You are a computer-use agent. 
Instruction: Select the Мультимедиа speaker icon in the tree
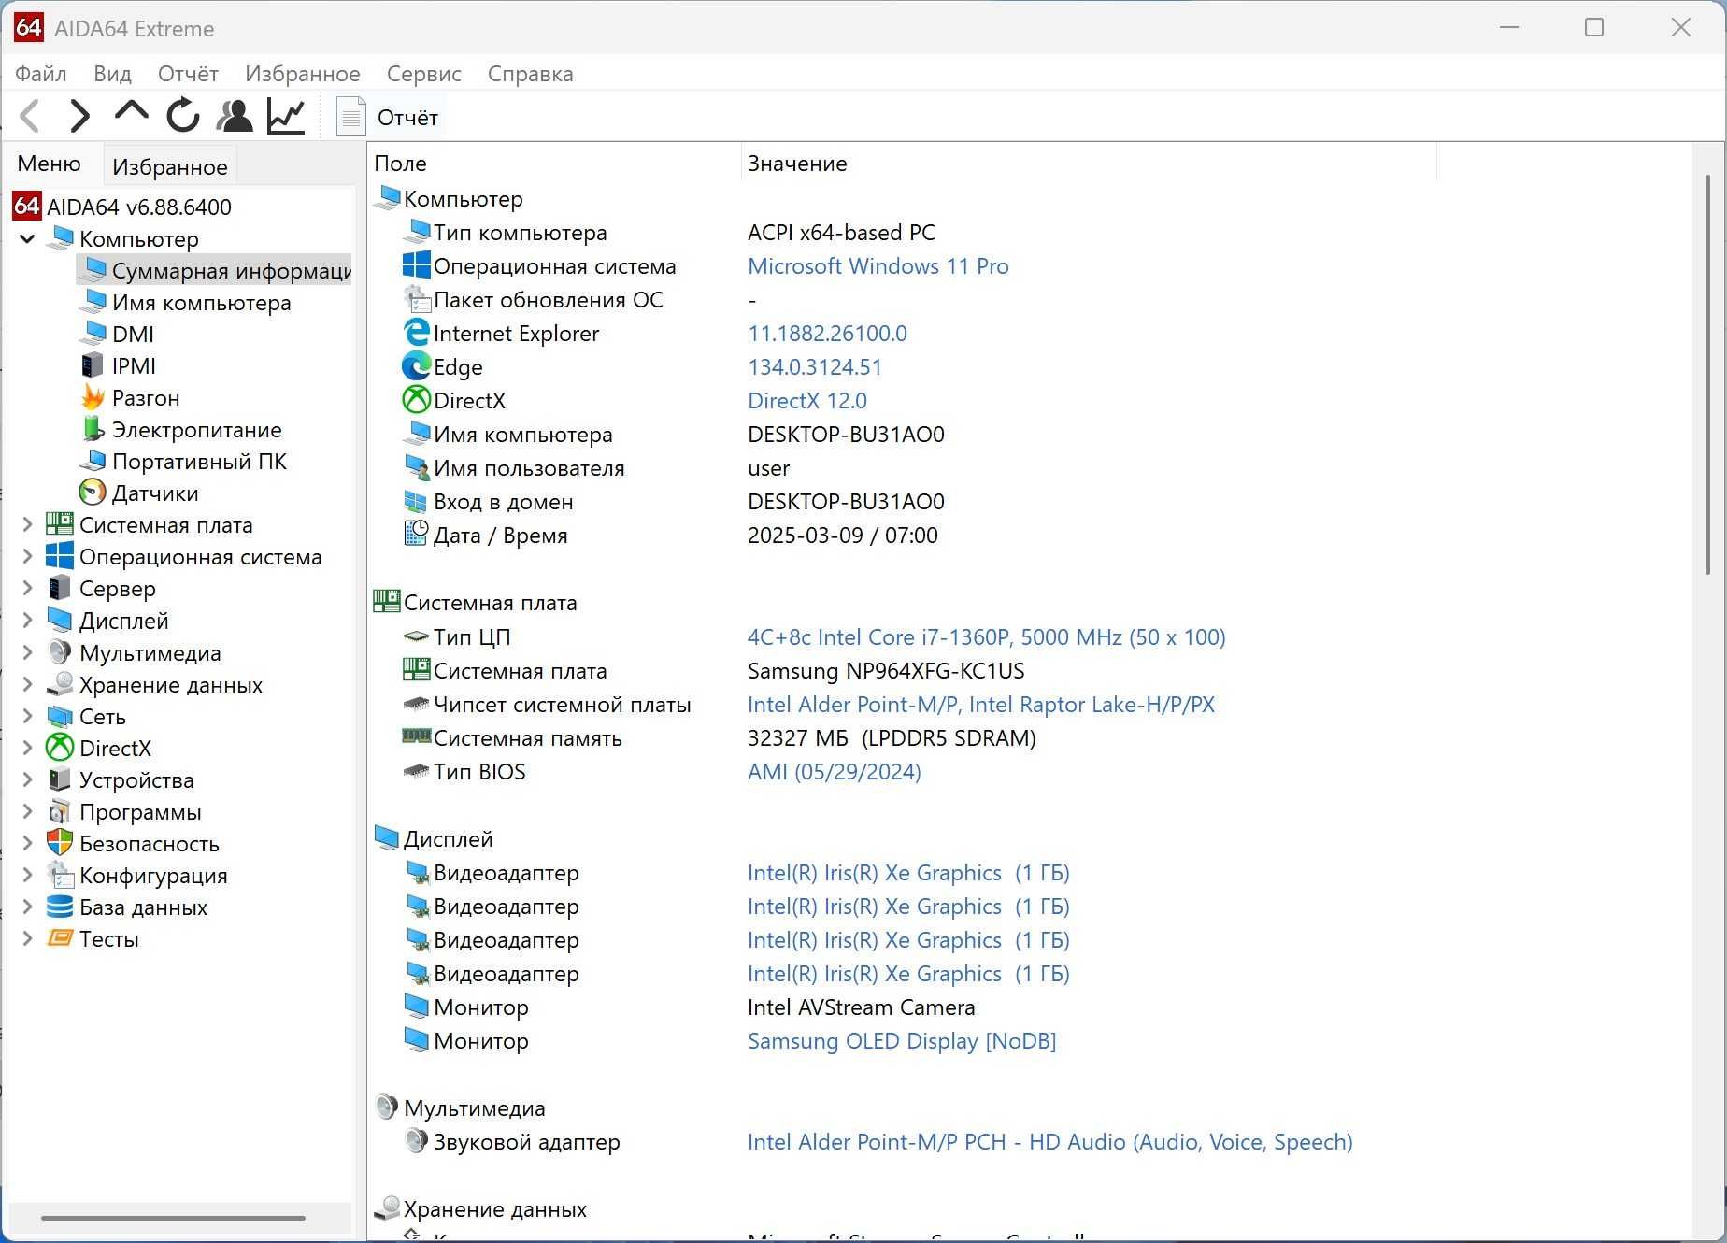(x=60, y=652)
